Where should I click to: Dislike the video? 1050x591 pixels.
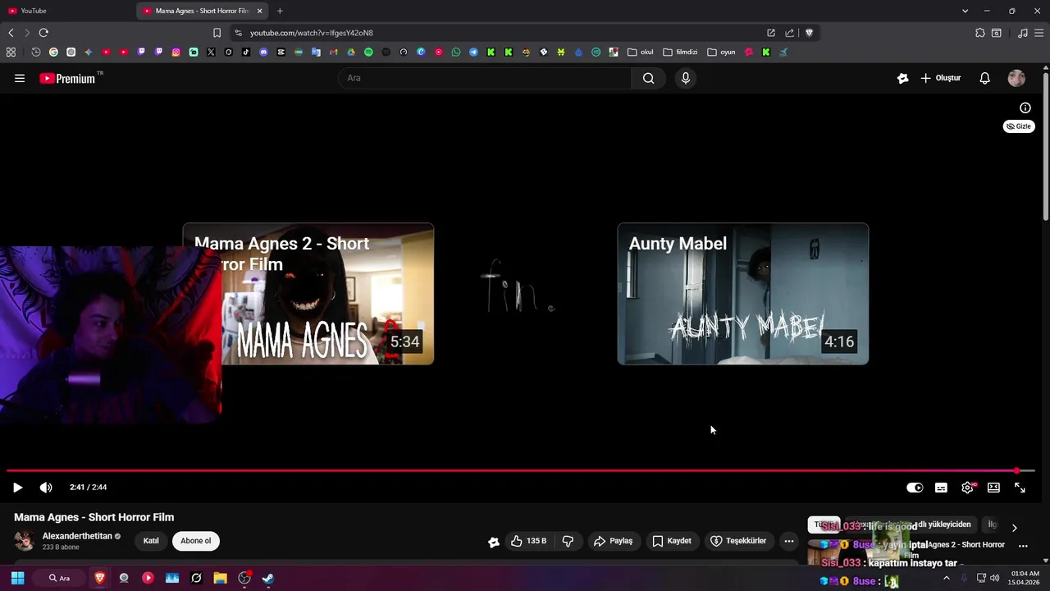(x=568, y=541)
